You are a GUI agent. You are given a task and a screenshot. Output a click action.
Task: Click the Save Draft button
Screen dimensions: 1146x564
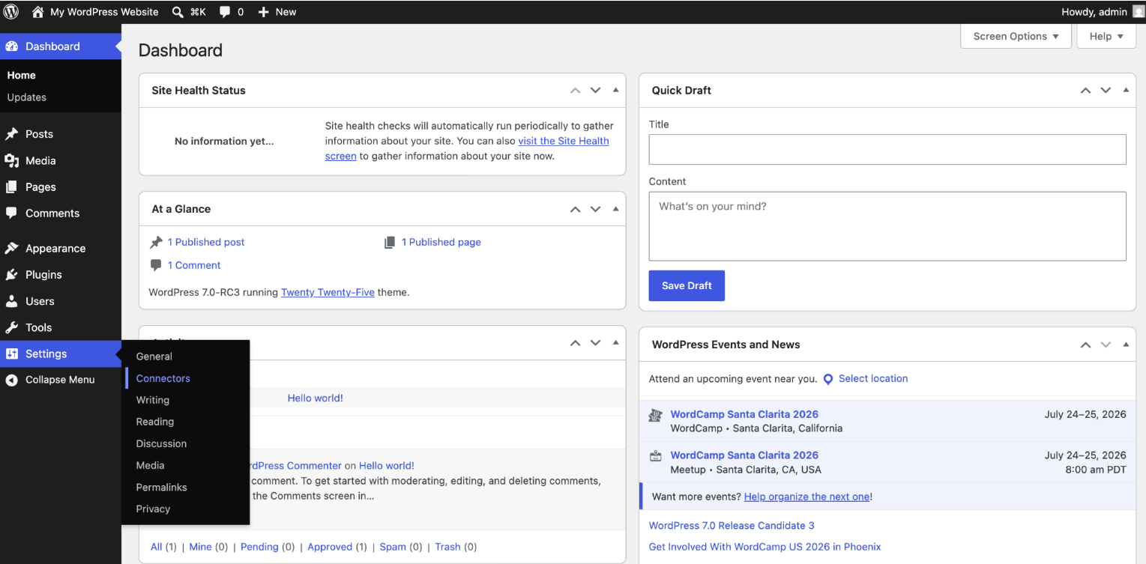click(x=687, y=285)
